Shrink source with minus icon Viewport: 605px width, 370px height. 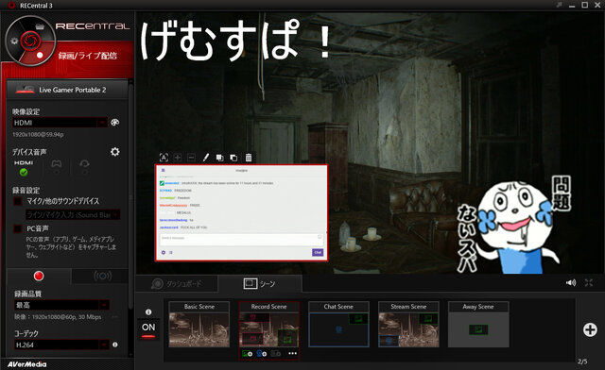tap(191, 158)
